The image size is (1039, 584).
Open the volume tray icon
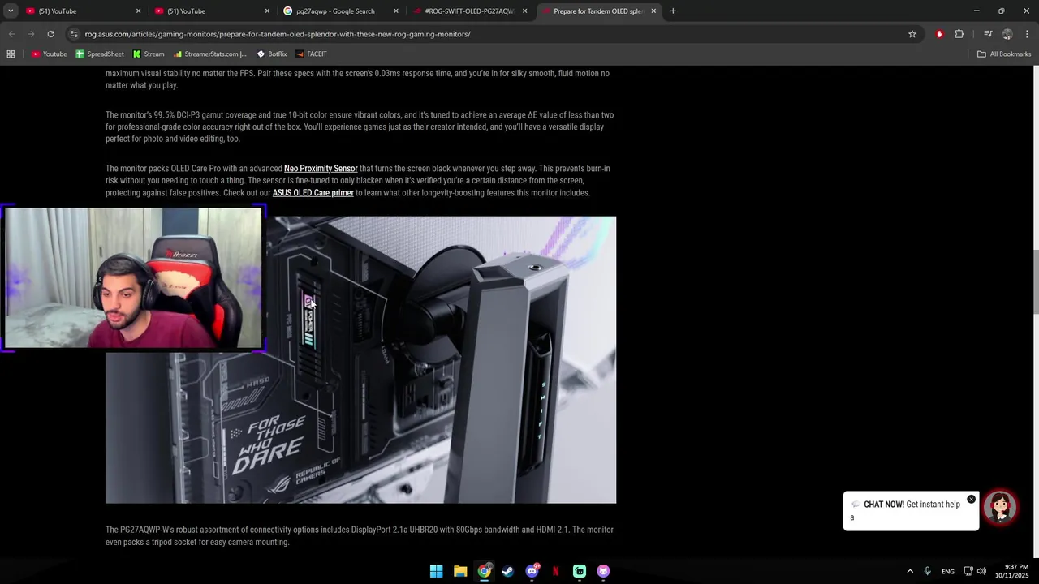tap(981, 571)
